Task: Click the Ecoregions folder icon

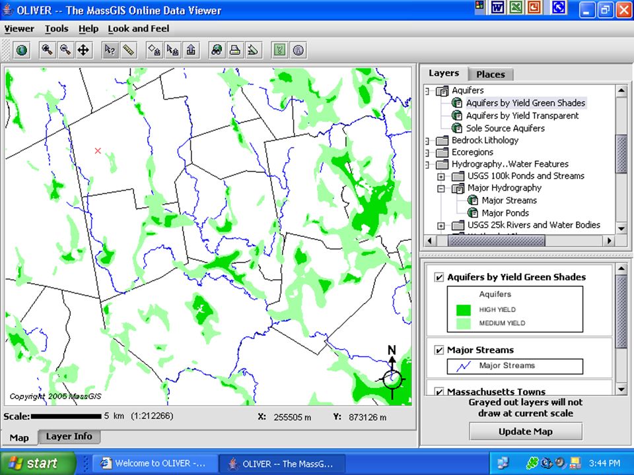Action: tap(442, 152)
